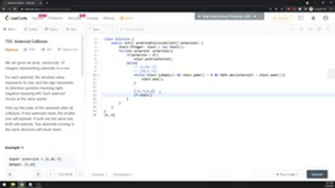Open the Explore menu item

click(x=37, y=18)
